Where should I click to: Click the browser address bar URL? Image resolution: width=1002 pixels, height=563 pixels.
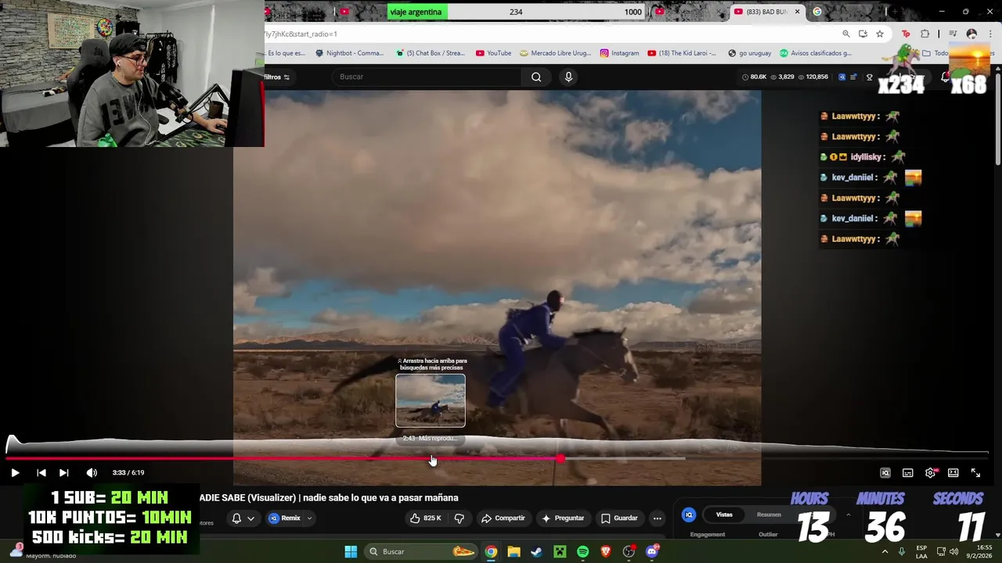tap(301, 34)
